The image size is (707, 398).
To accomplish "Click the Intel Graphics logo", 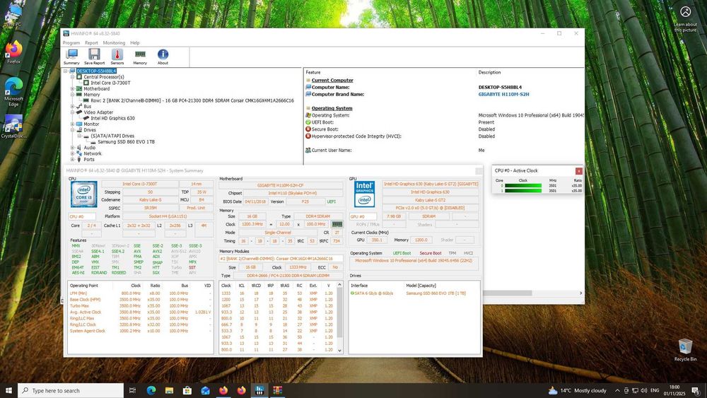I will [x=364, y=194].
